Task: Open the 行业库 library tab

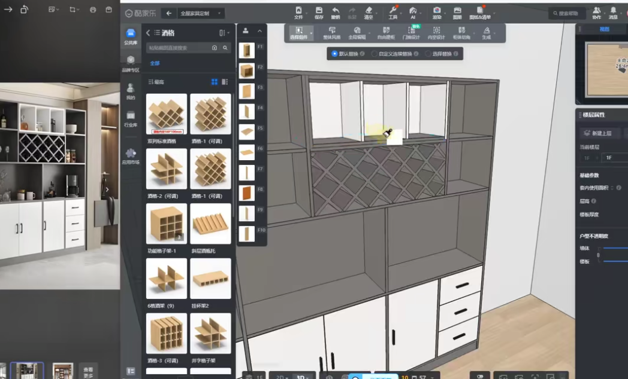Action: (131, 117)
